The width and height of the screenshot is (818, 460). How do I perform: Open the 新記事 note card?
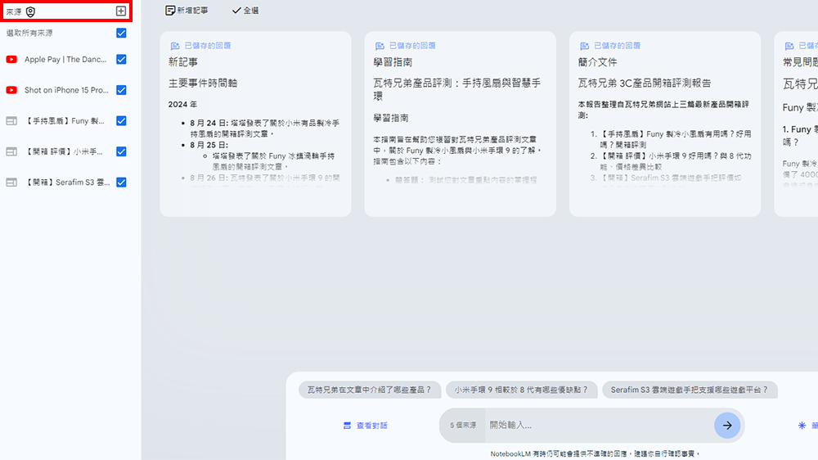click(x=255, y=124)
